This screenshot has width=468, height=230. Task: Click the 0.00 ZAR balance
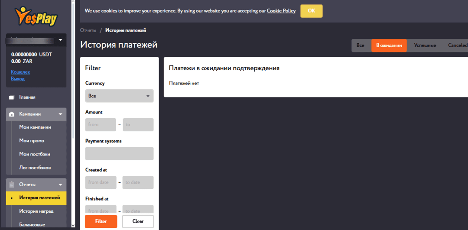(x=22, y=62)
